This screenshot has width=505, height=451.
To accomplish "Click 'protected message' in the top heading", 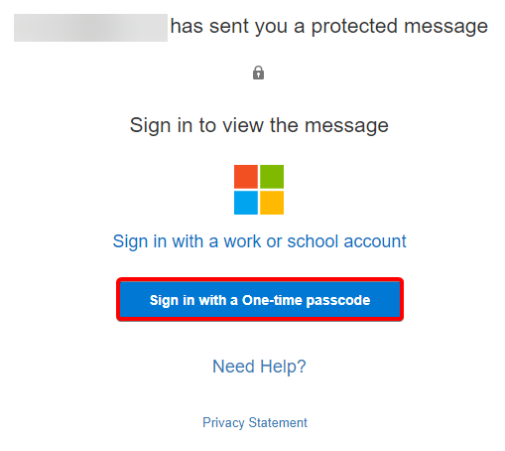I will point(400,27).
